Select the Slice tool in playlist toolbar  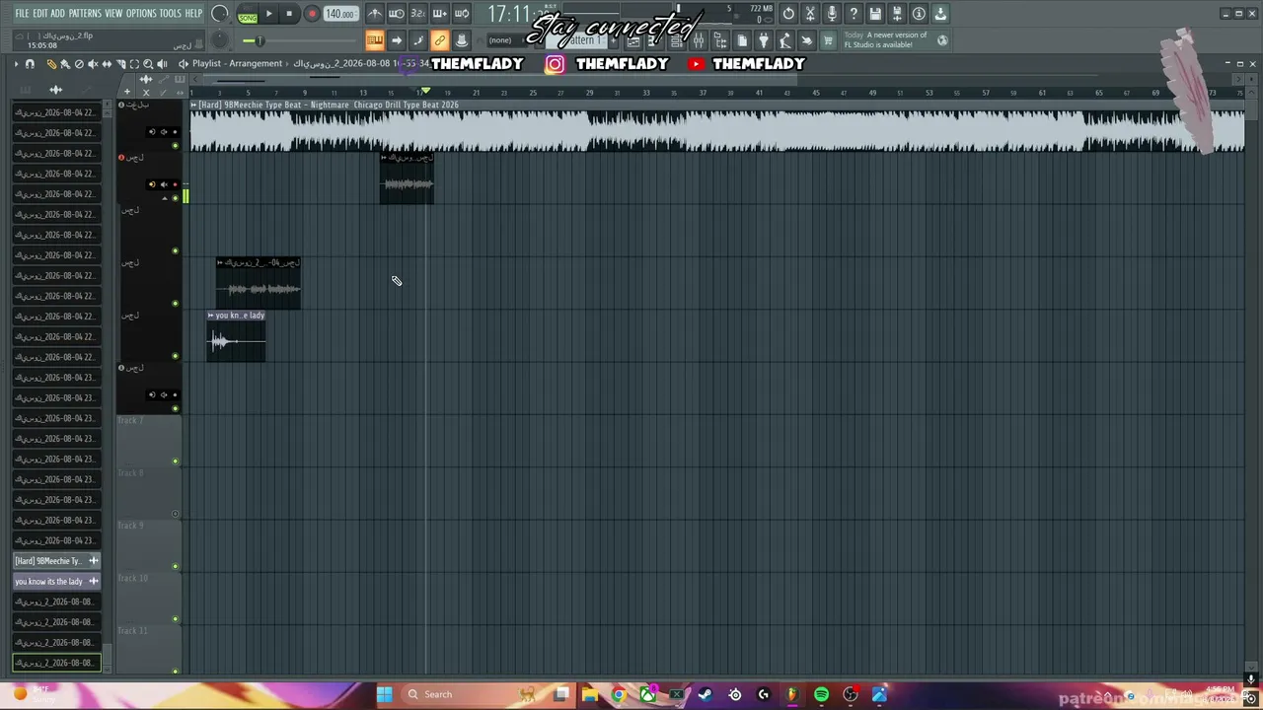click(120, 64)
